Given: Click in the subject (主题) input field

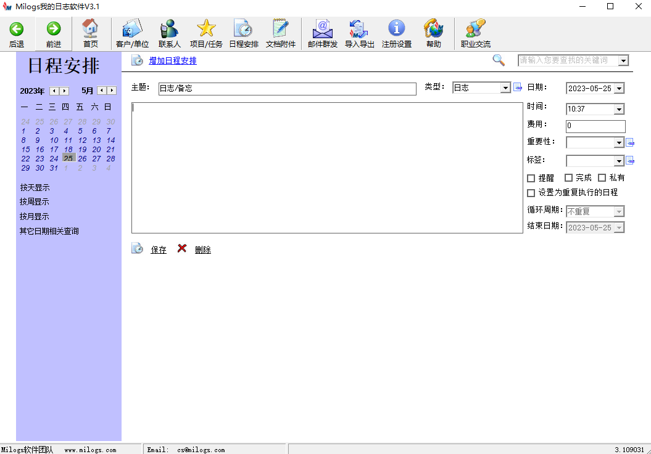Looking at the screenshot, I should point(288,89).
